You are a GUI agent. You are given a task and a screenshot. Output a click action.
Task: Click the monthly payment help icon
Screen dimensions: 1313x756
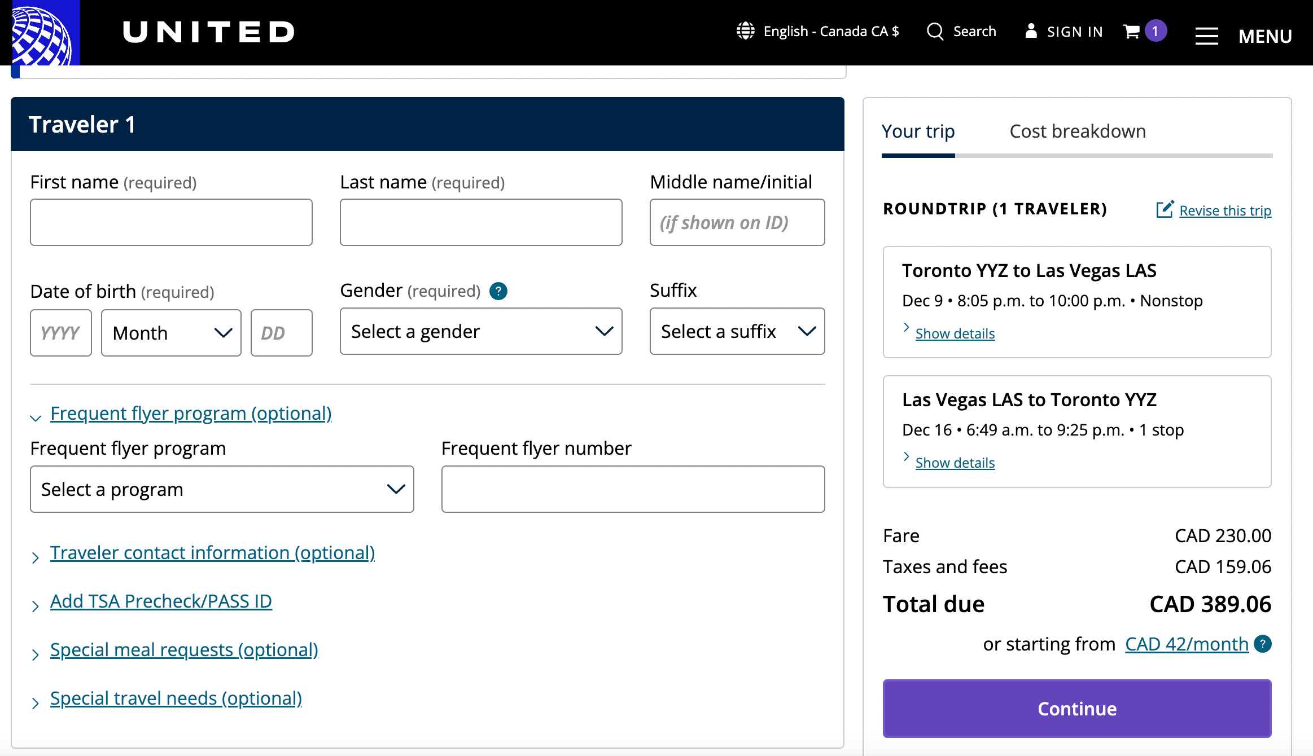[x=1263, y=644]
